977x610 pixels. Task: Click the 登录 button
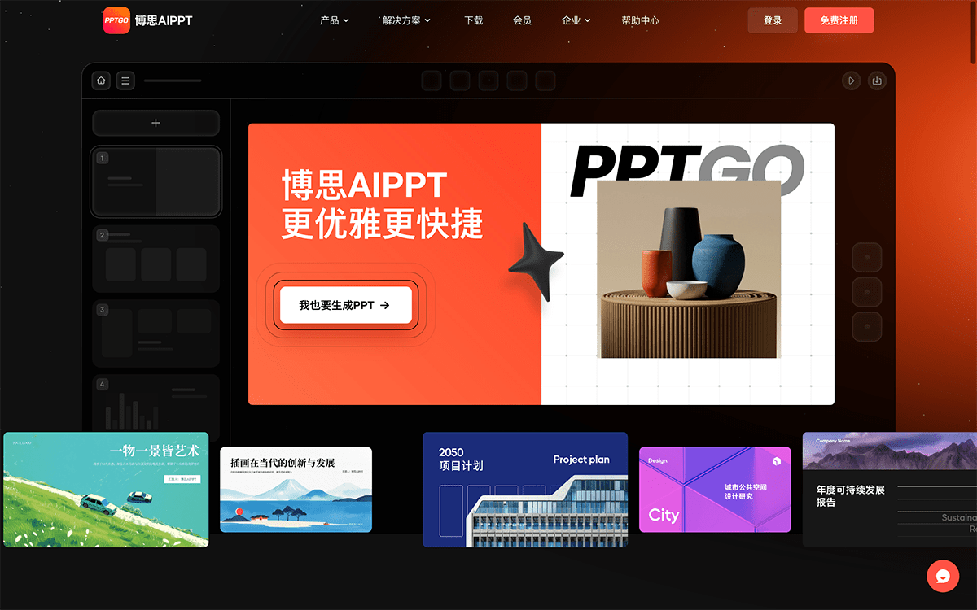point(773,20)
